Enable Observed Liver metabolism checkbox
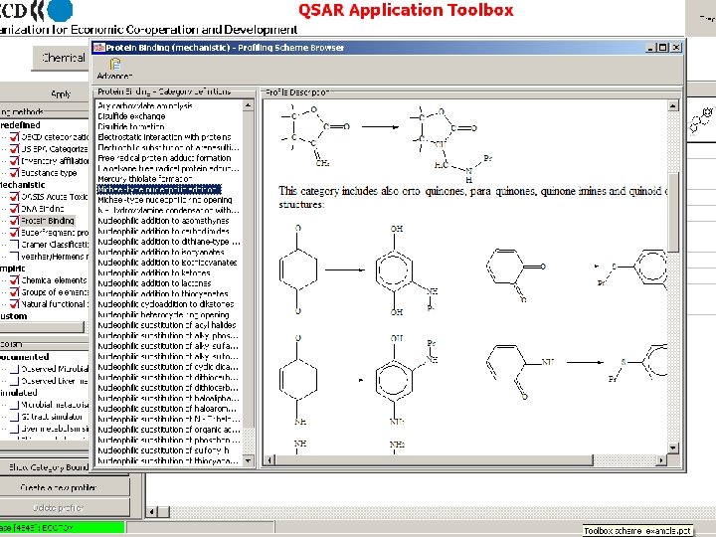Screen dimensions: 716x537 (15, 381)
